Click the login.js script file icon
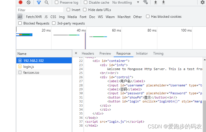Image resolution: width=206 pixels, height=132 pixels. point(20,67)
